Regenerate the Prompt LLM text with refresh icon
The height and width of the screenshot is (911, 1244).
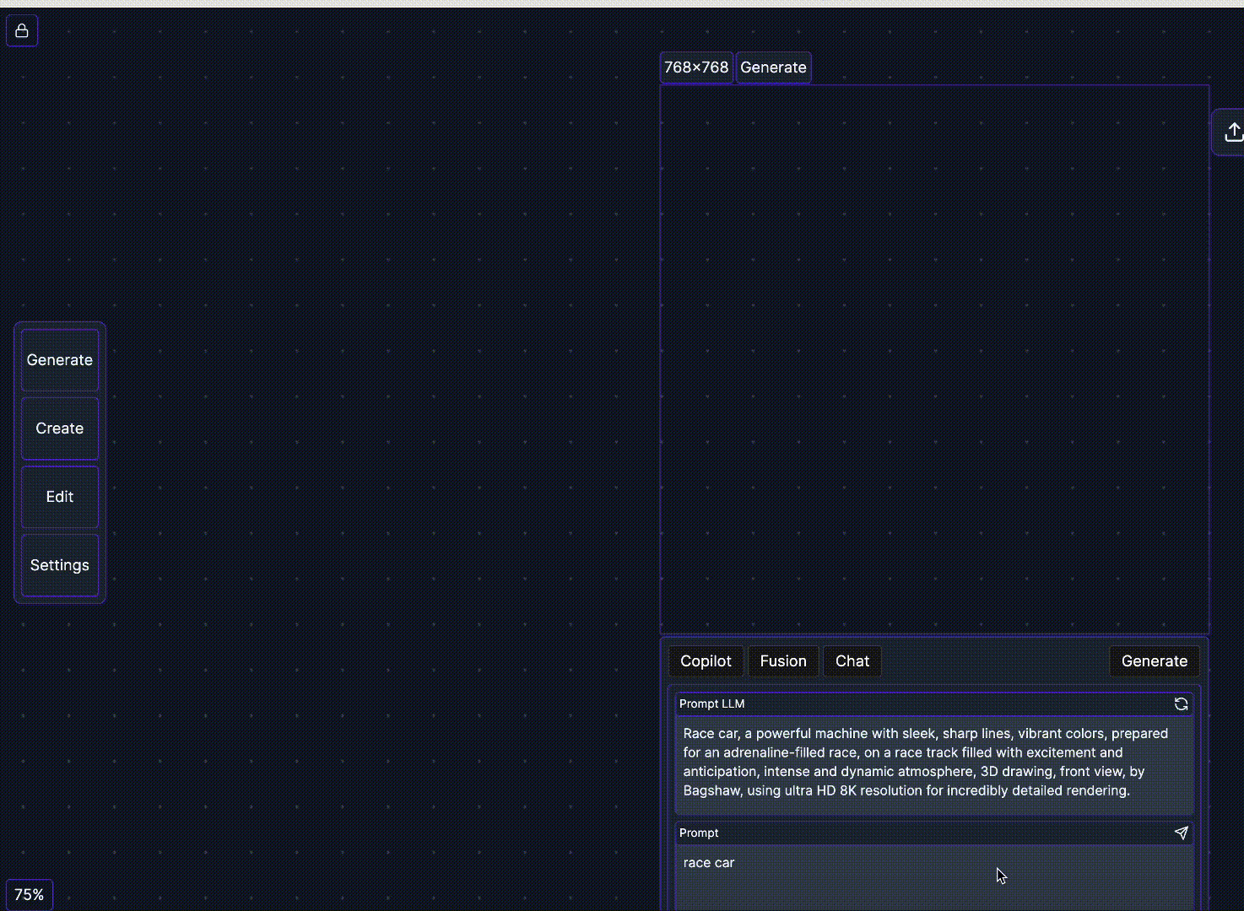(1181, 703)
